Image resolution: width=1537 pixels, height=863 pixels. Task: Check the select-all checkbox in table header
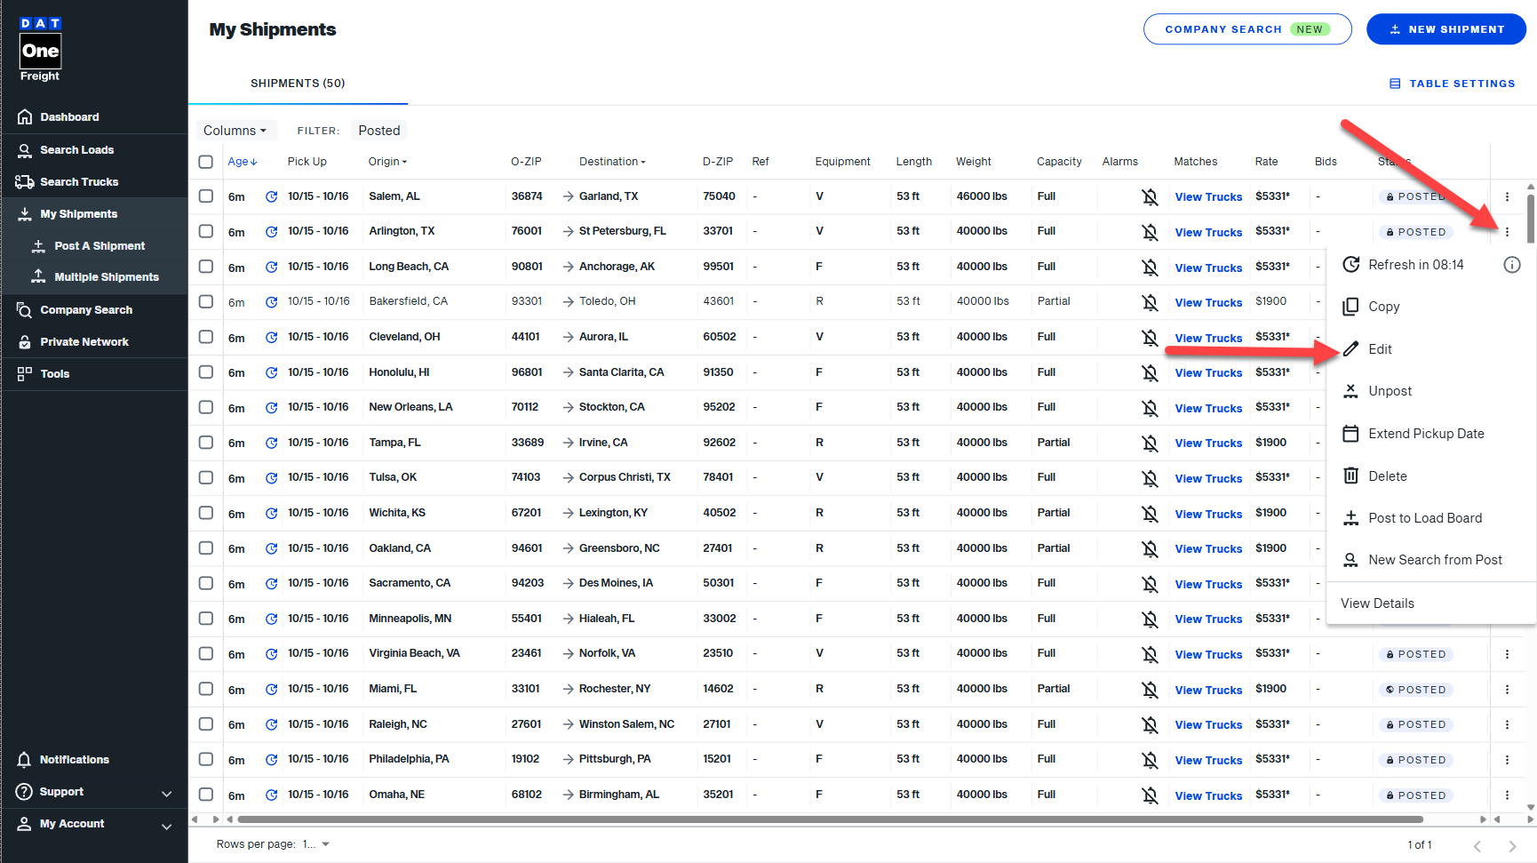[206, 162]
